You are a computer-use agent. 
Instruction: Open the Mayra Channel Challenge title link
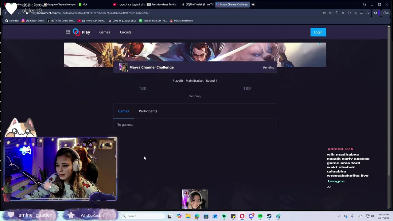tap(151, 67)
